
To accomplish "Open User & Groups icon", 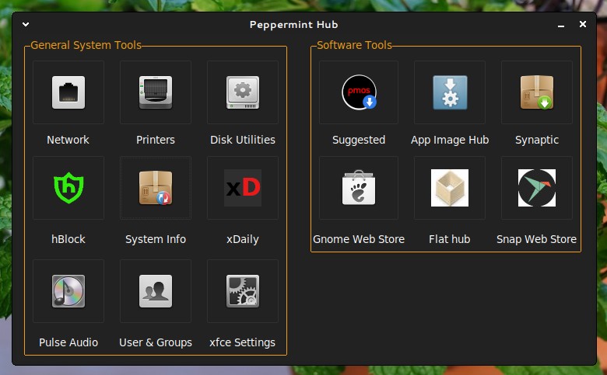I will pos(156,291).
